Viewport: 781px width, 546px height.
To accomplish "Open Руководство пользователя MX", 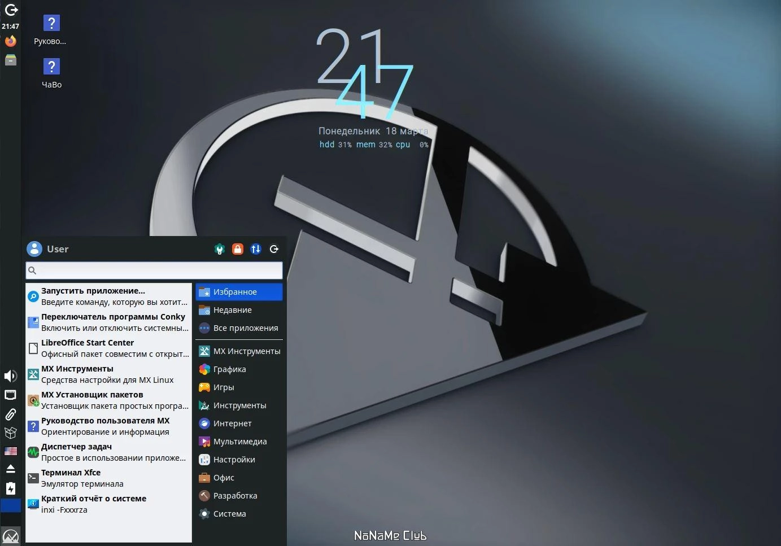I will coord(108,426).
